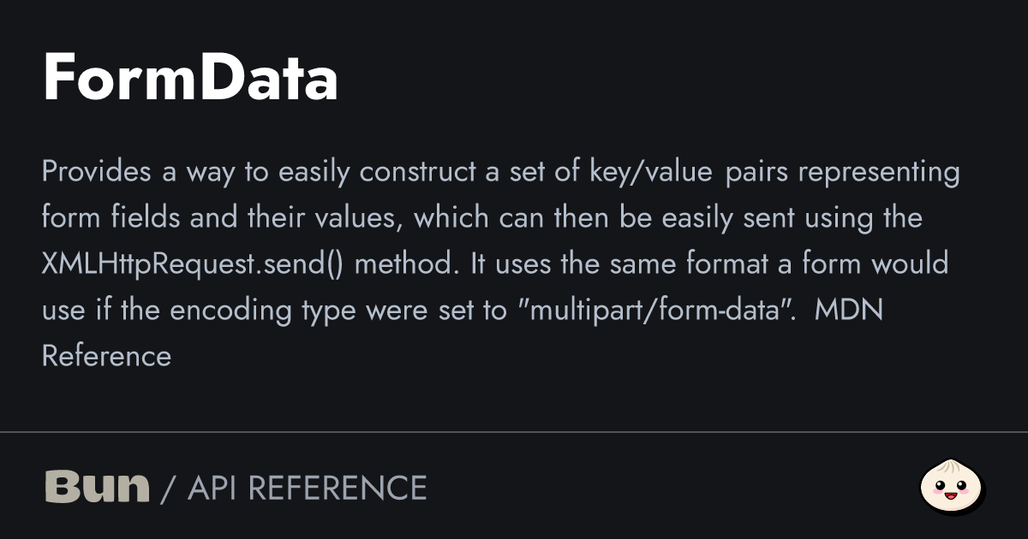Click the words encoding type
Viewport: 1028px width, 539px height.
point(263,310)
